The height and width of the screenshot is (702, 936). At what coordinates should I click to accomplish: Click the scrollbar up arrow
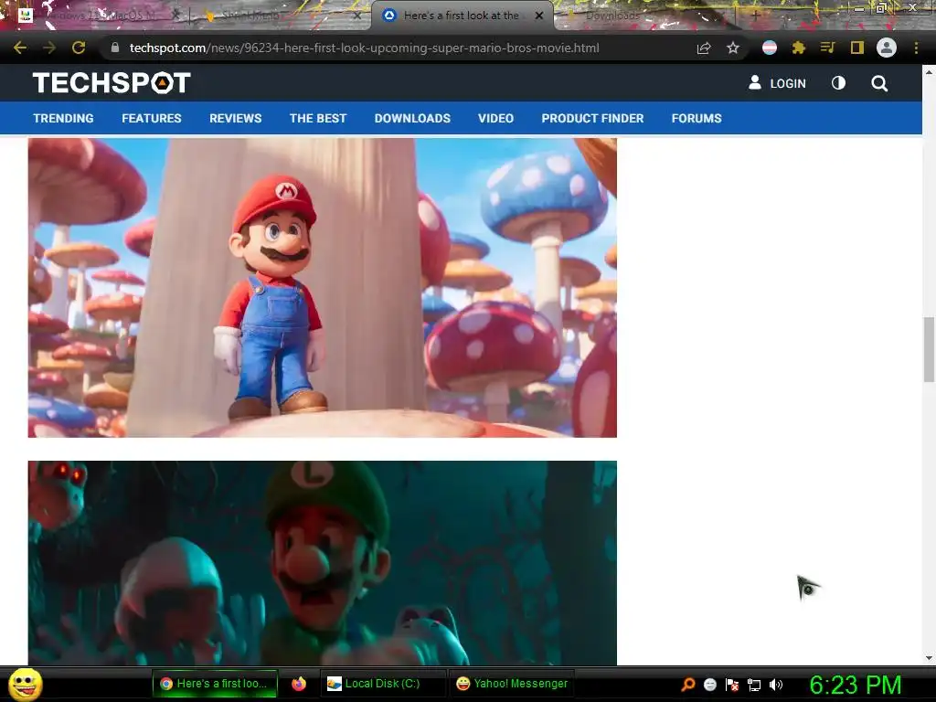point(929,72)
